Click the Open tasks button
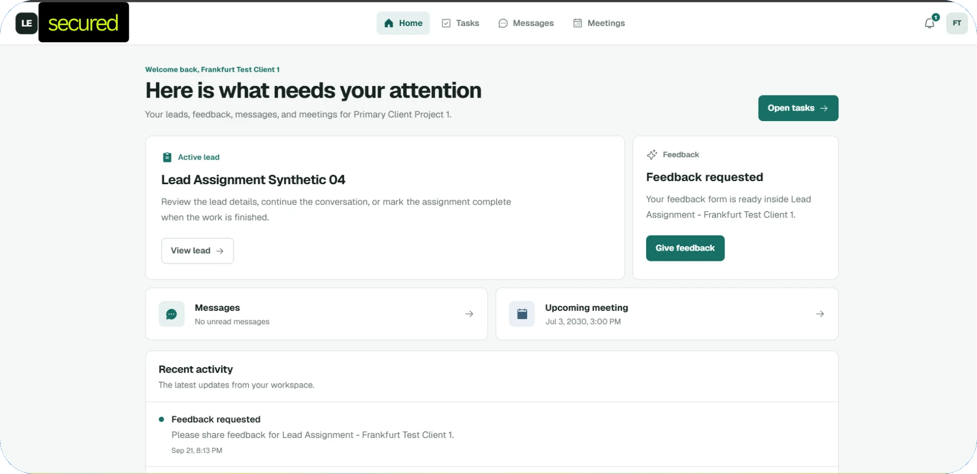Viewport: 977px width, 474px height. tap(798, 108)
